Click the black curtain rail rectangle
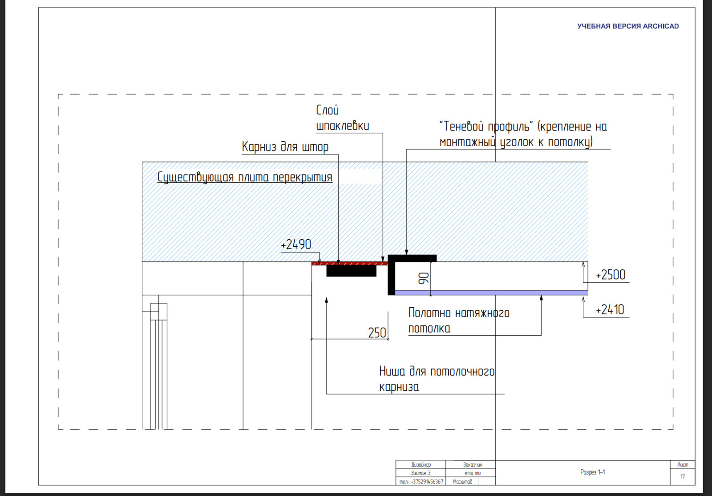The width and height of the screenshot is (712, 496). tap(351, 271)
